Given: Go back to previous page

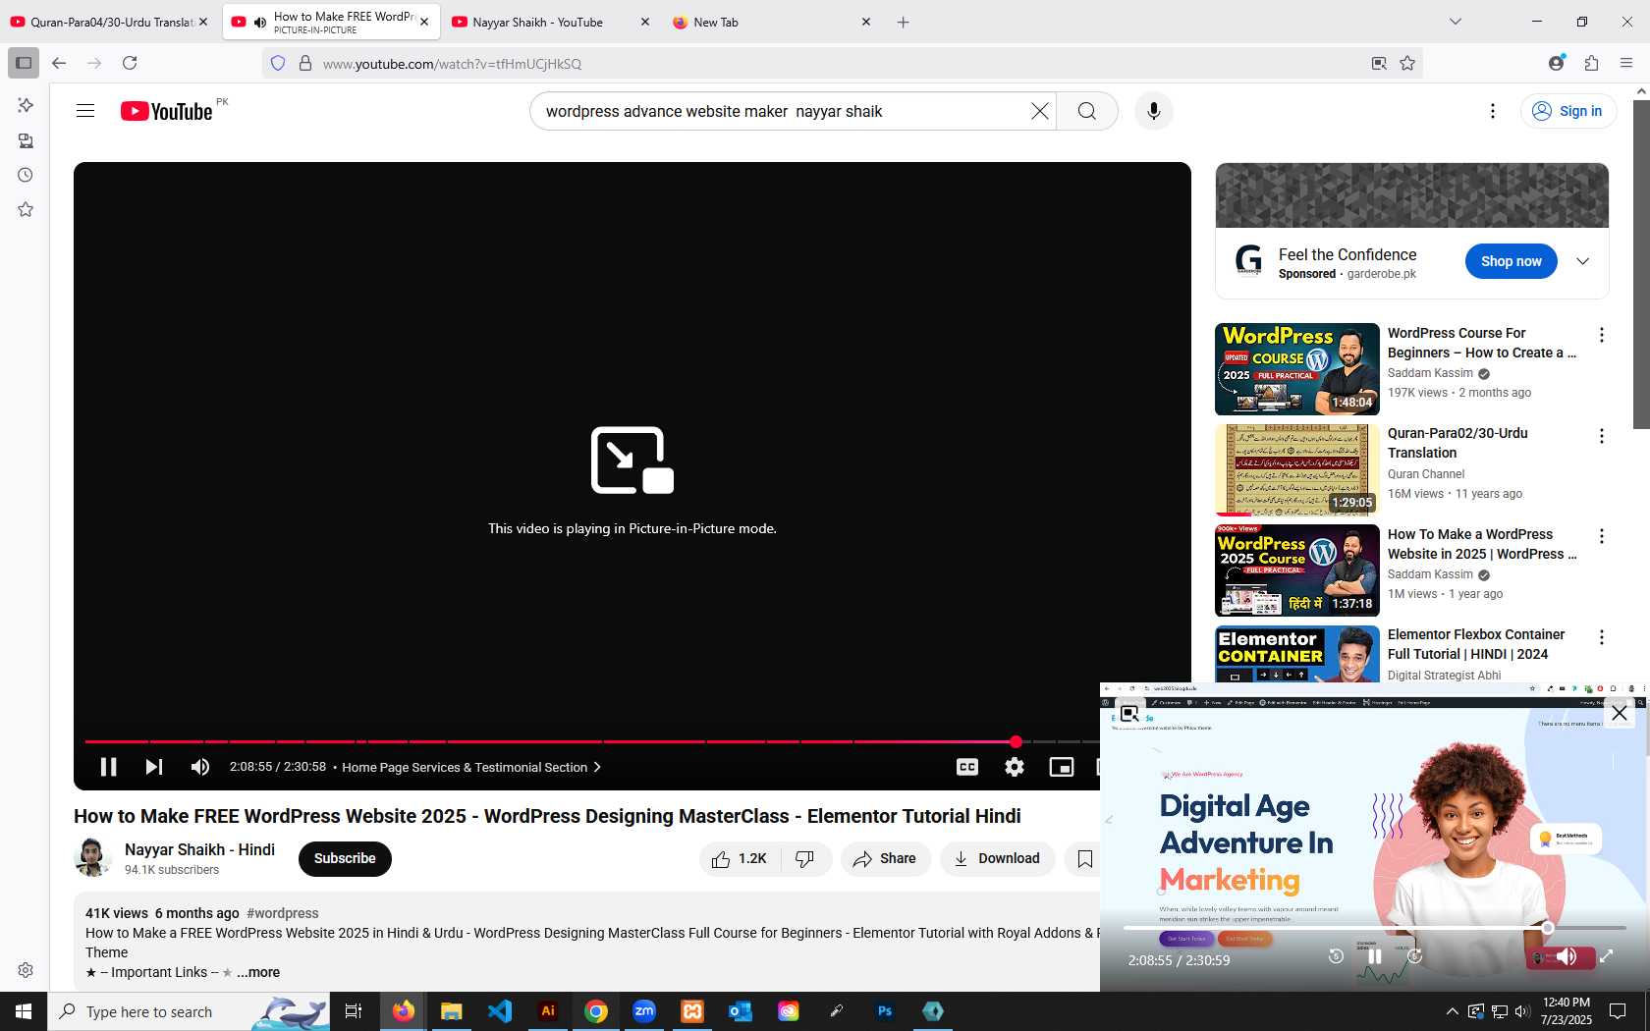Looking at the screenshot, I should coord(59,63).
